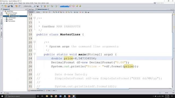Open Chrome from taskbar
Viewport: 175px width, 98px height.
coord(51,96)
